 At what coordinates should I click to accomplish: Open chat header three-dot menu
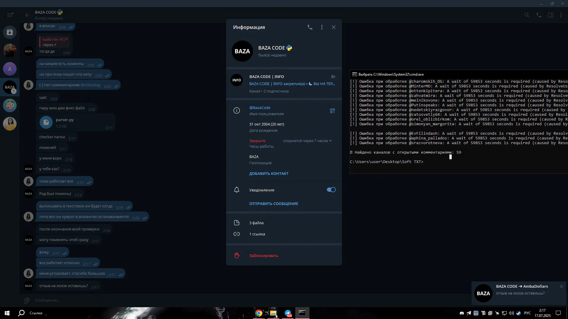561,15
